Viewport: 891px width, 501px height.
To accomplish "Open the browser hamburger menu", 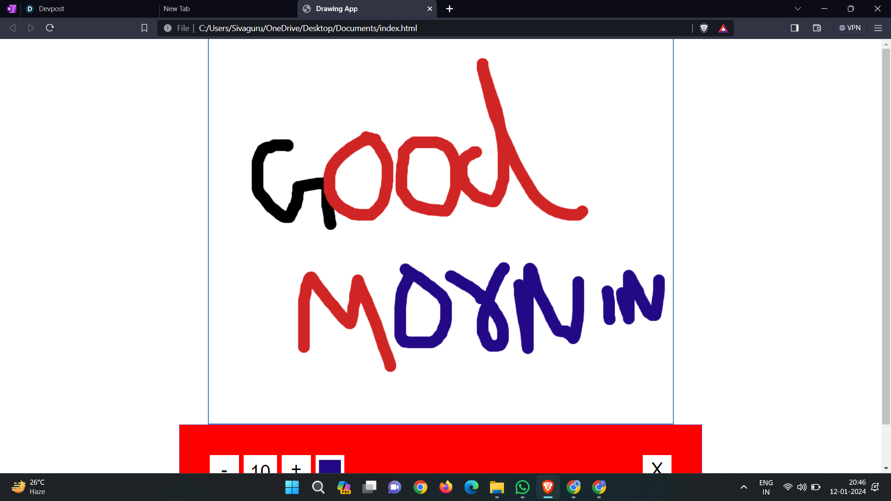I will [878, 28].
